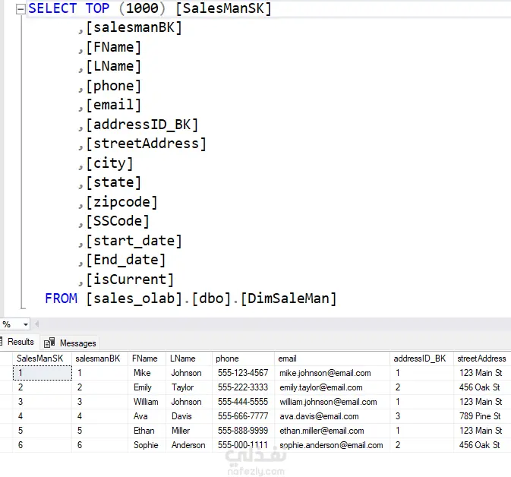Click the horizontal scroll left arrow
511x477 pixels.
click(37, 324)
